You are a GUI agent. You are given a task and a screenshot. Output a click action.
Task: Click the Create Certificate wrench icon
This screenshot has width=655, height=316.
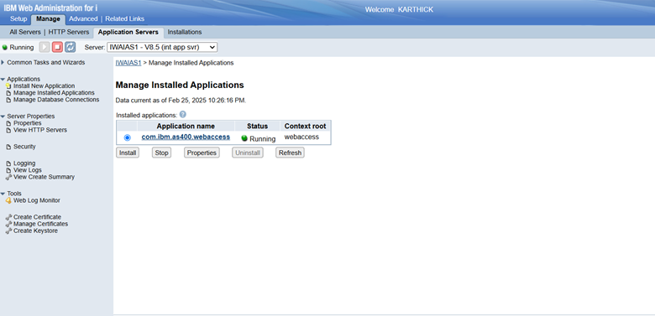point(8,217)
